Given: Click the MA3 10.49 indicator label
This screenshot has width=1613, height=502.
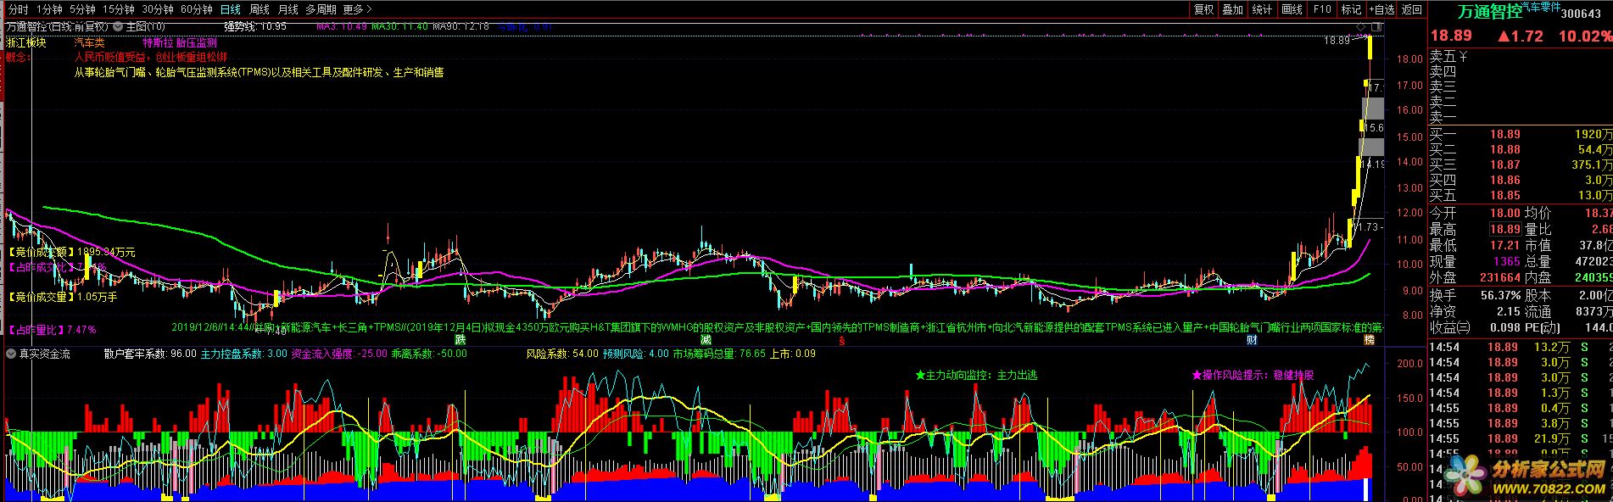Looking at the screenshot, I should point(342,26).
